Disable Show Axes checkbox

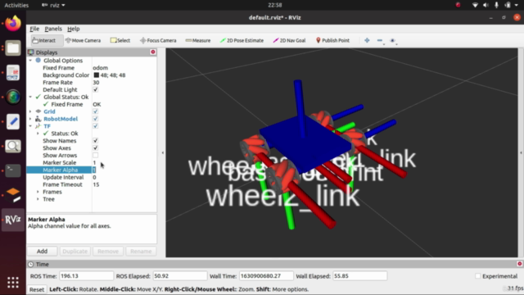96,147
